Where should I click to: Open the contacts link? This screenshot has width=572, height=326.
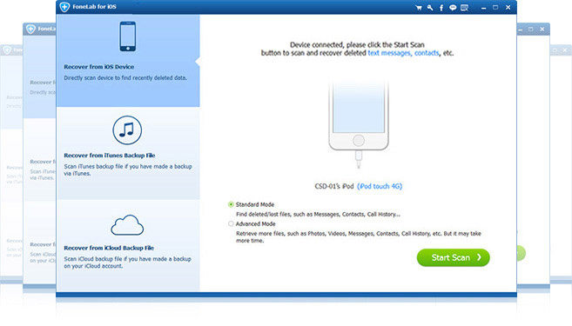click(427, 53)
